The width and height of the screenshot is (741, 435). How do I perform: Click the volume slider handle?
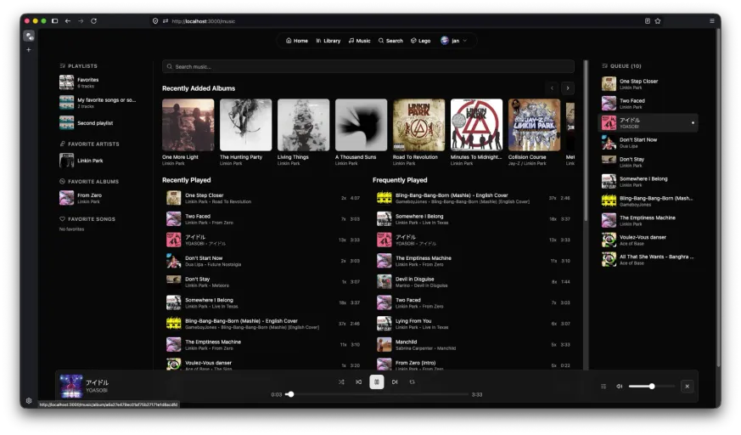click(x=652, y=387)
